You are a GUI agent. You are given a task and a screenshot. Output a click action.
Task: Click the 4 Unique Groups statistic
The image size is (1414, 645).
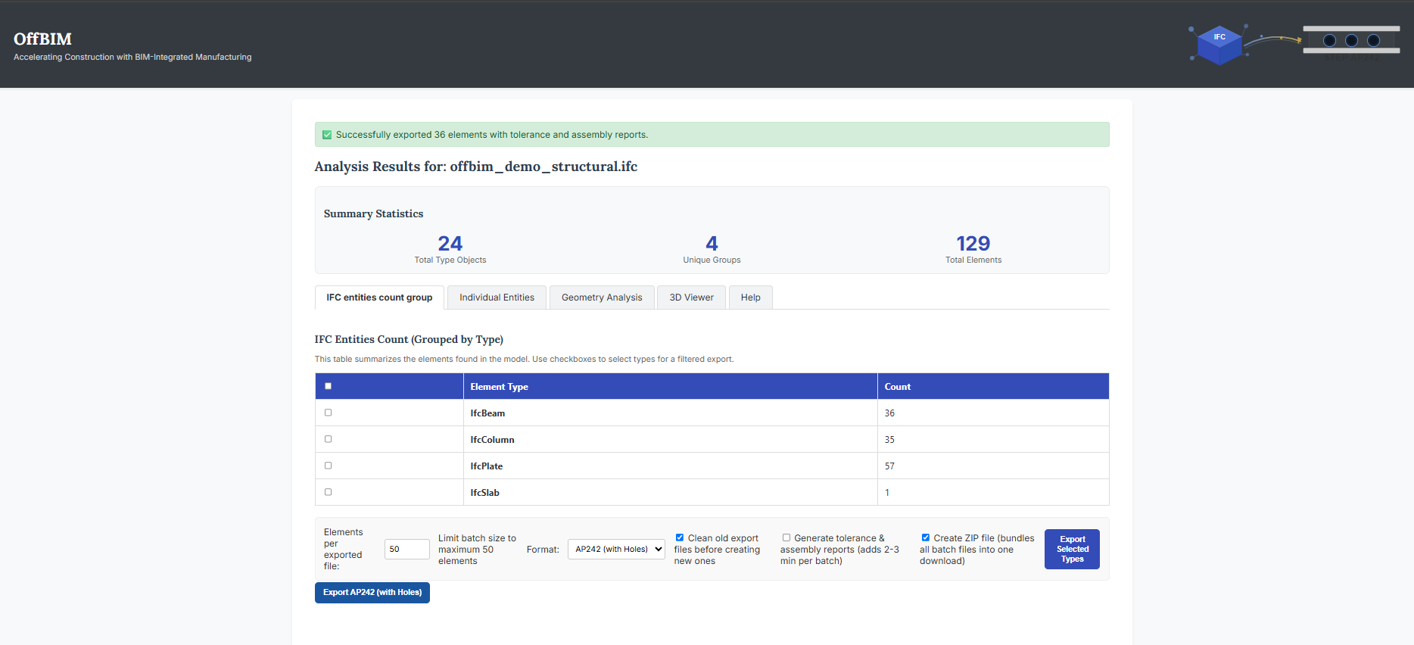click(712, 249)
